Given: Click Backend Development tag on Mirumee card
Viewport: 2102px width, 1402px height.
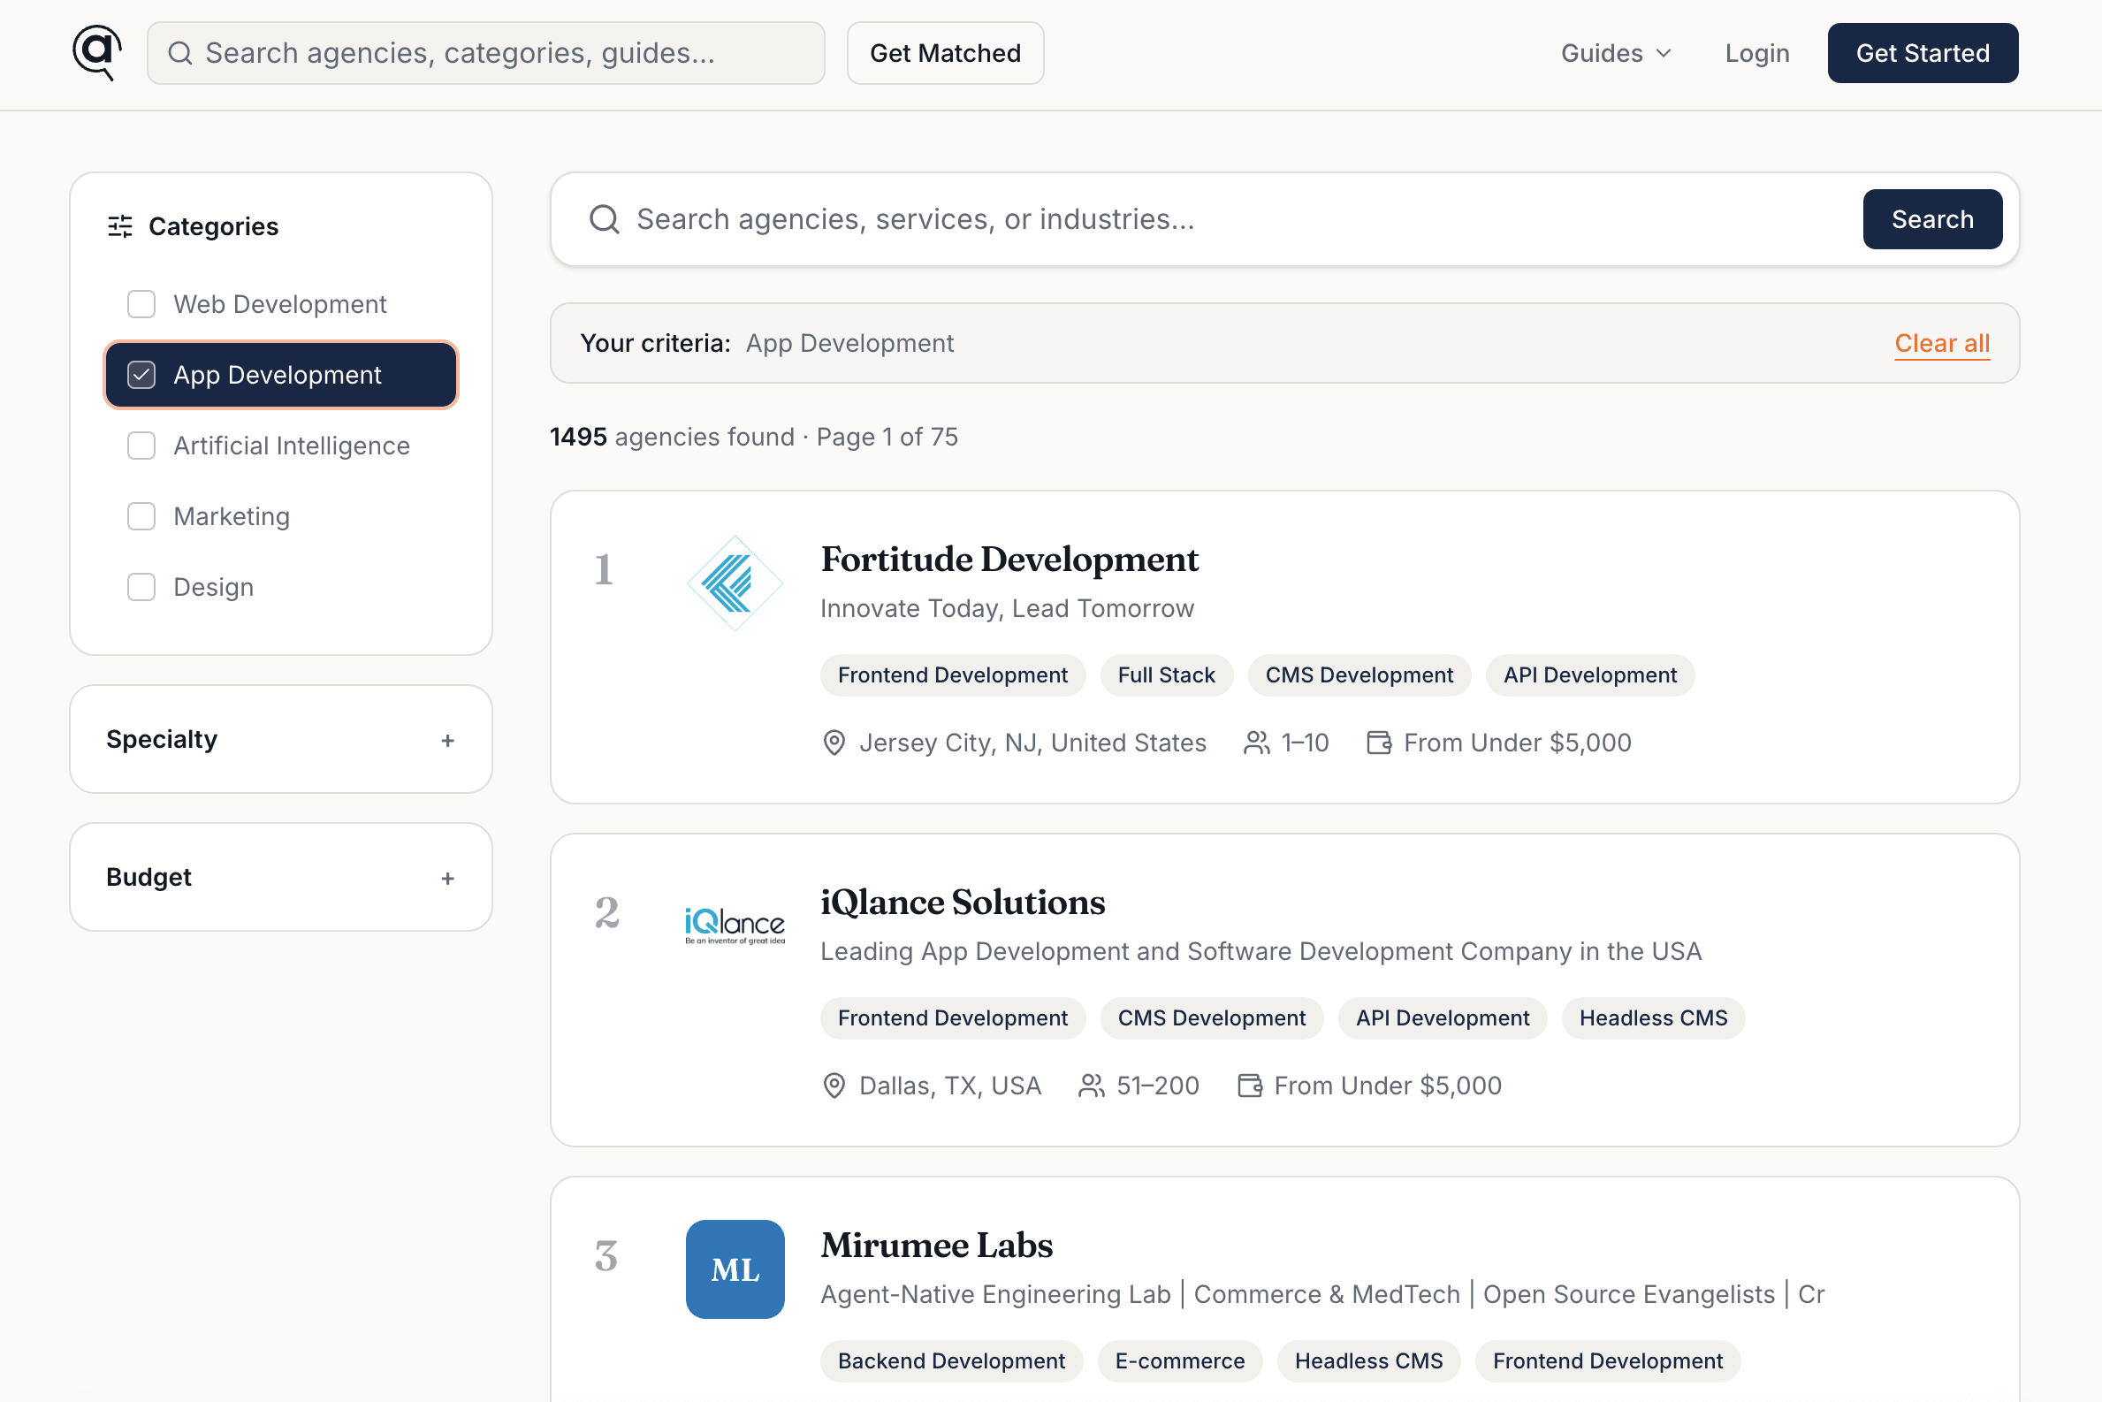Looking at the screenshot, I should click(x=951, y=1360).
